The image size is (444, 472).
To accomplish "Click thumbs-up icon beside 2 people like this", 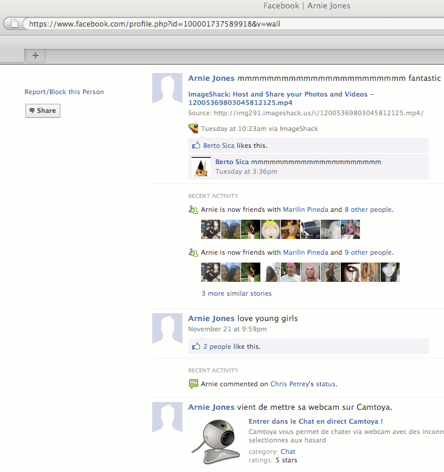I will [196, 346].
